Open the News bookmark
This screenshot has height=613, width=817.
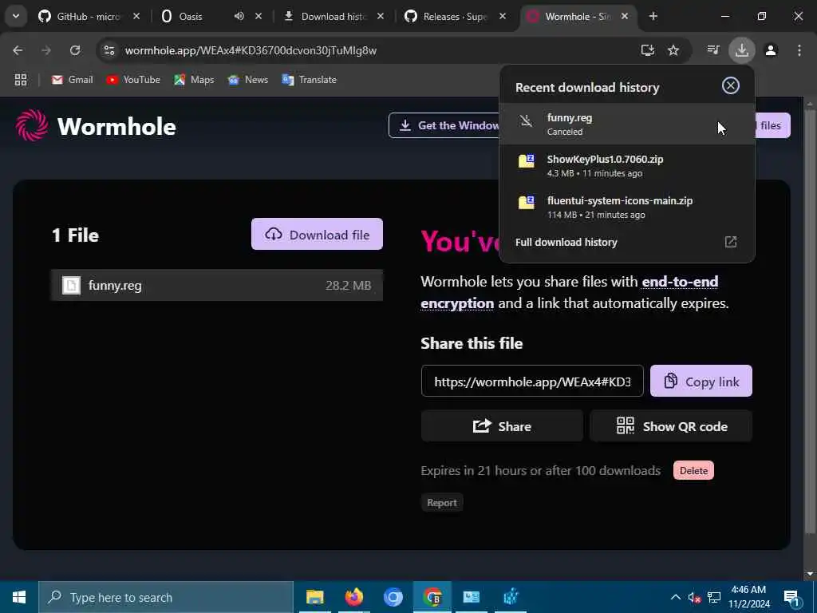point(248,80)
